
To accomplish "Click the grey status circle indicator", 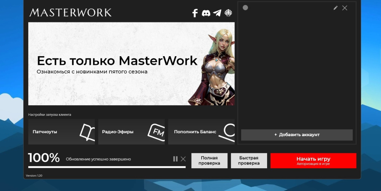I will click(245, 8).
